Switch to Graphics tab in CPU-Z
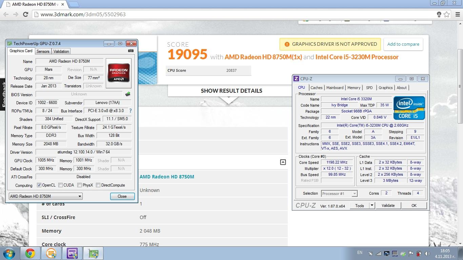This screenshot has height=260, width=463. (386, 88)
